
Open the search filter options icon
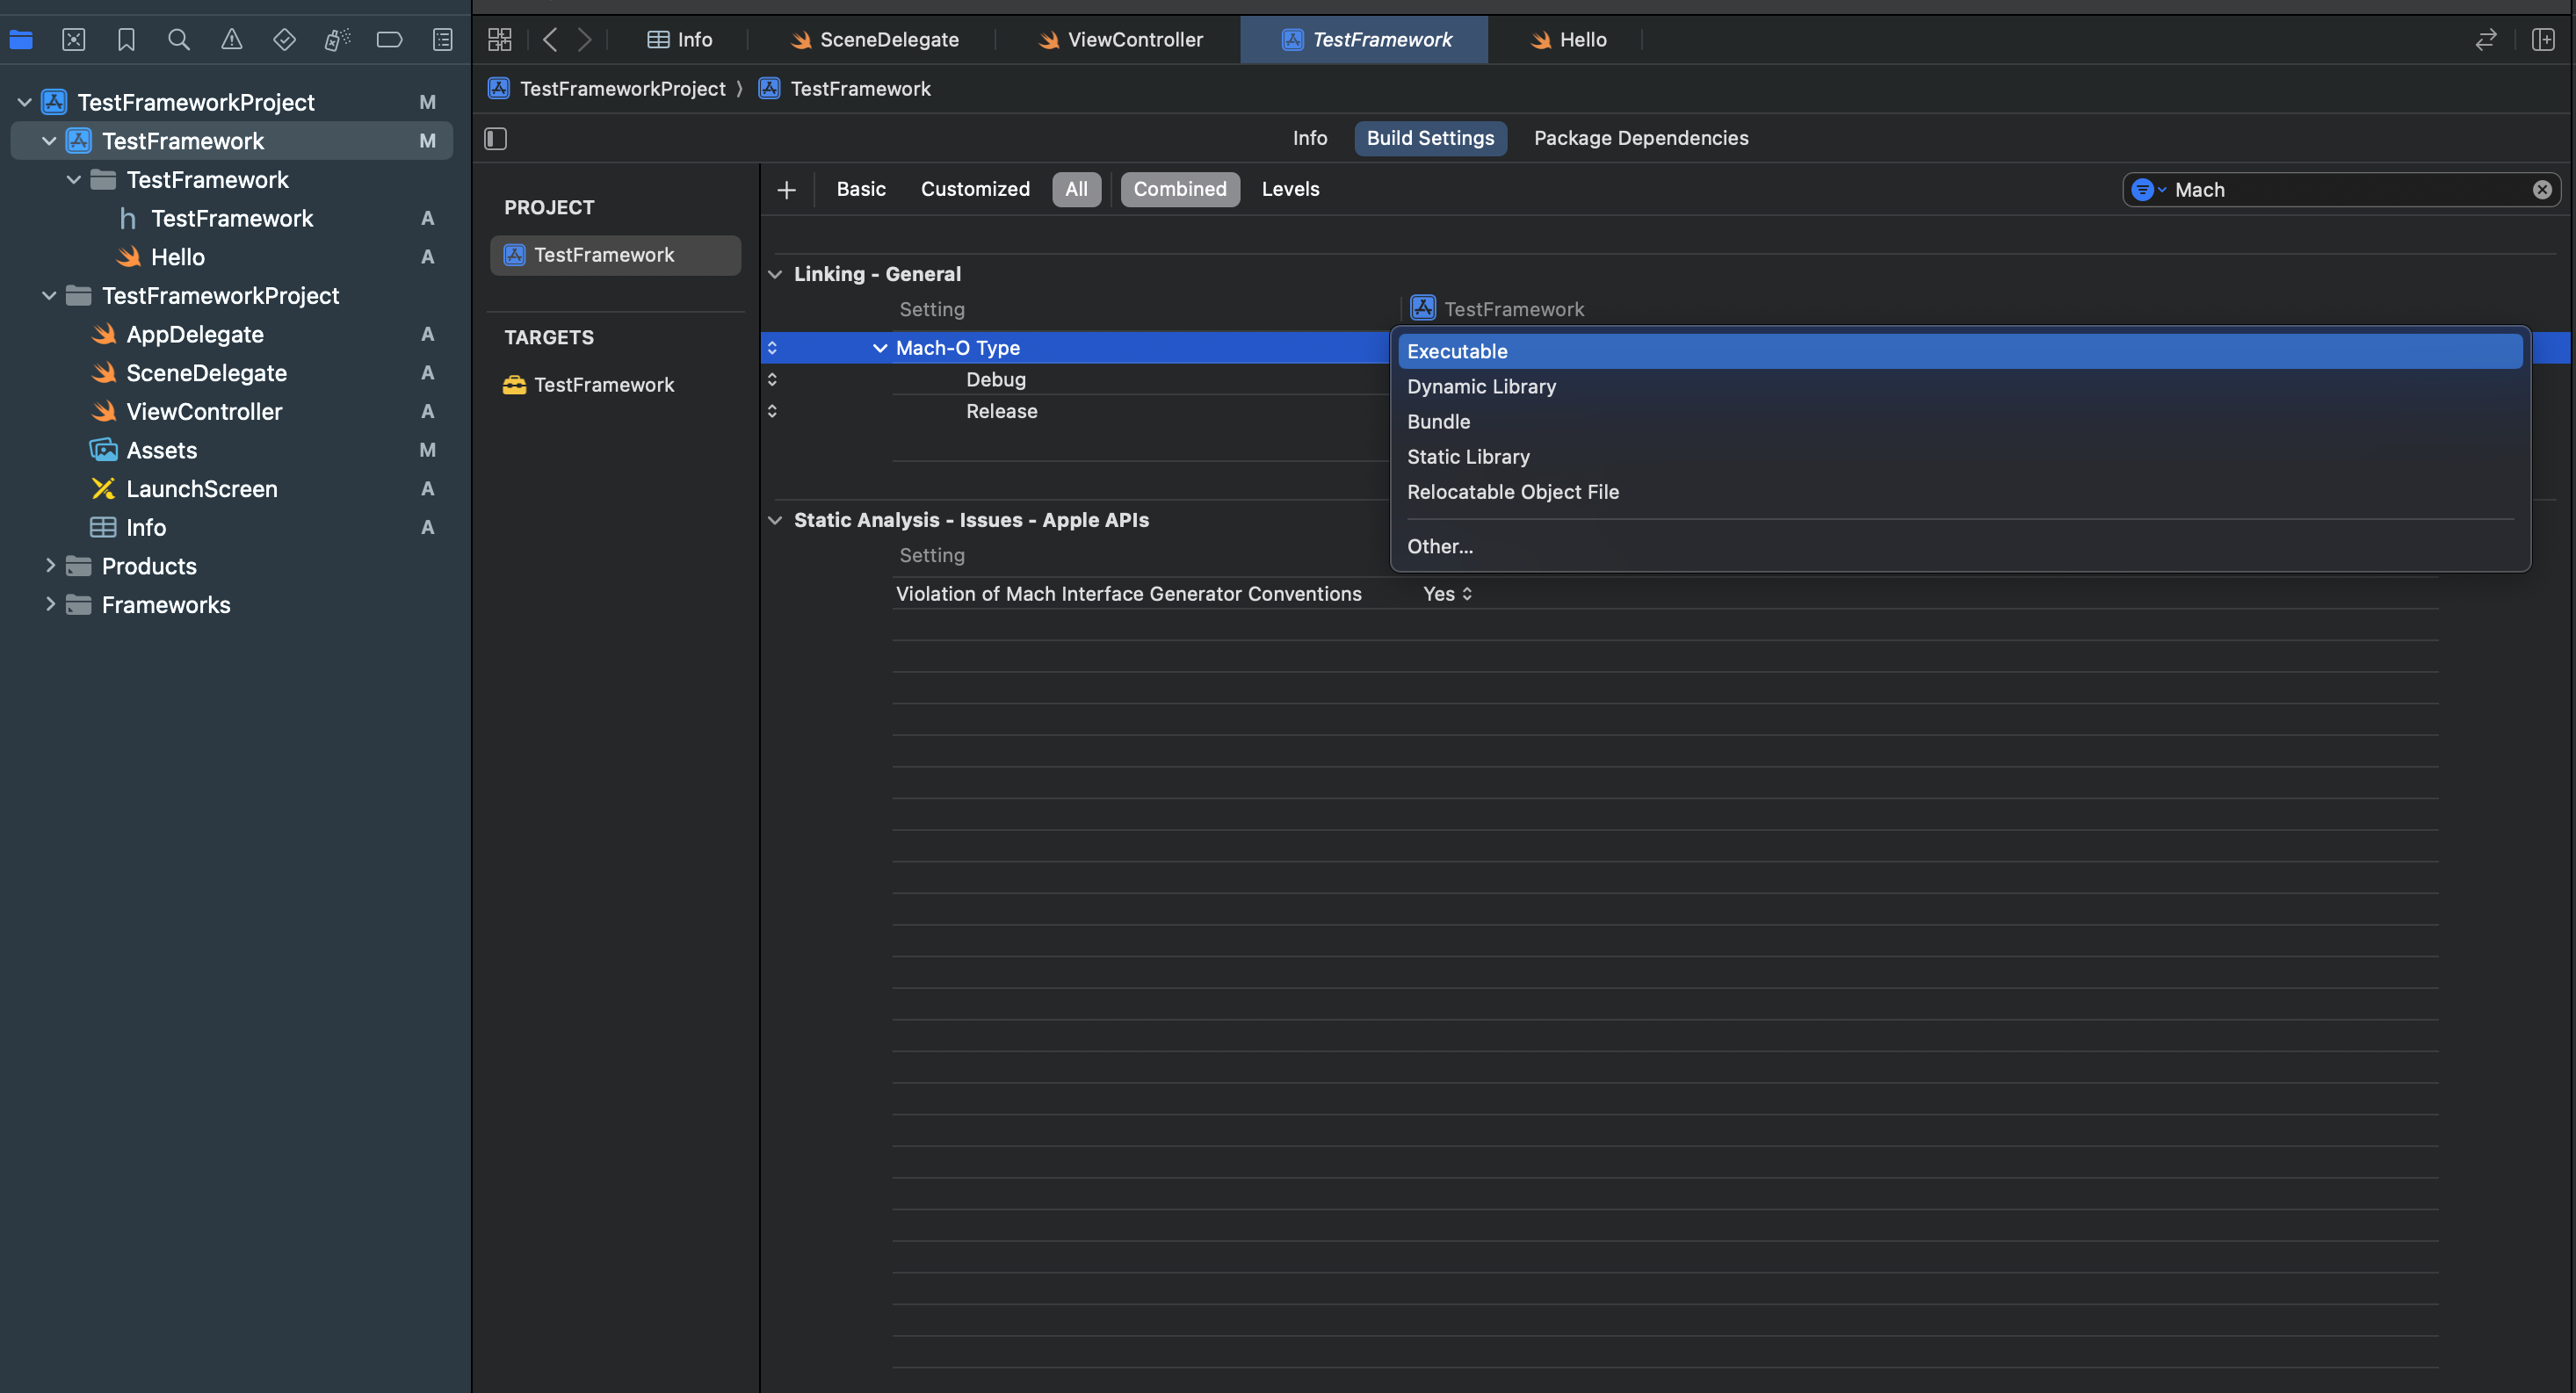tap(2147, 190)
